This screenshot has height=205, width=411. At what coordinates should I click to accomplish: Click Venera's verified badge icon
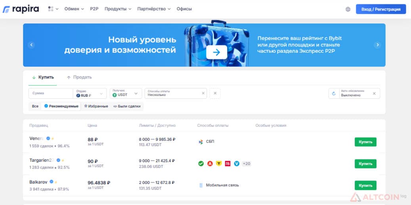(x=48, y=138)
